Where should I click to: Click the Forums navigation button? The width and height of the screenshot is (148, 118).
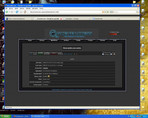[x=90, y=40]
